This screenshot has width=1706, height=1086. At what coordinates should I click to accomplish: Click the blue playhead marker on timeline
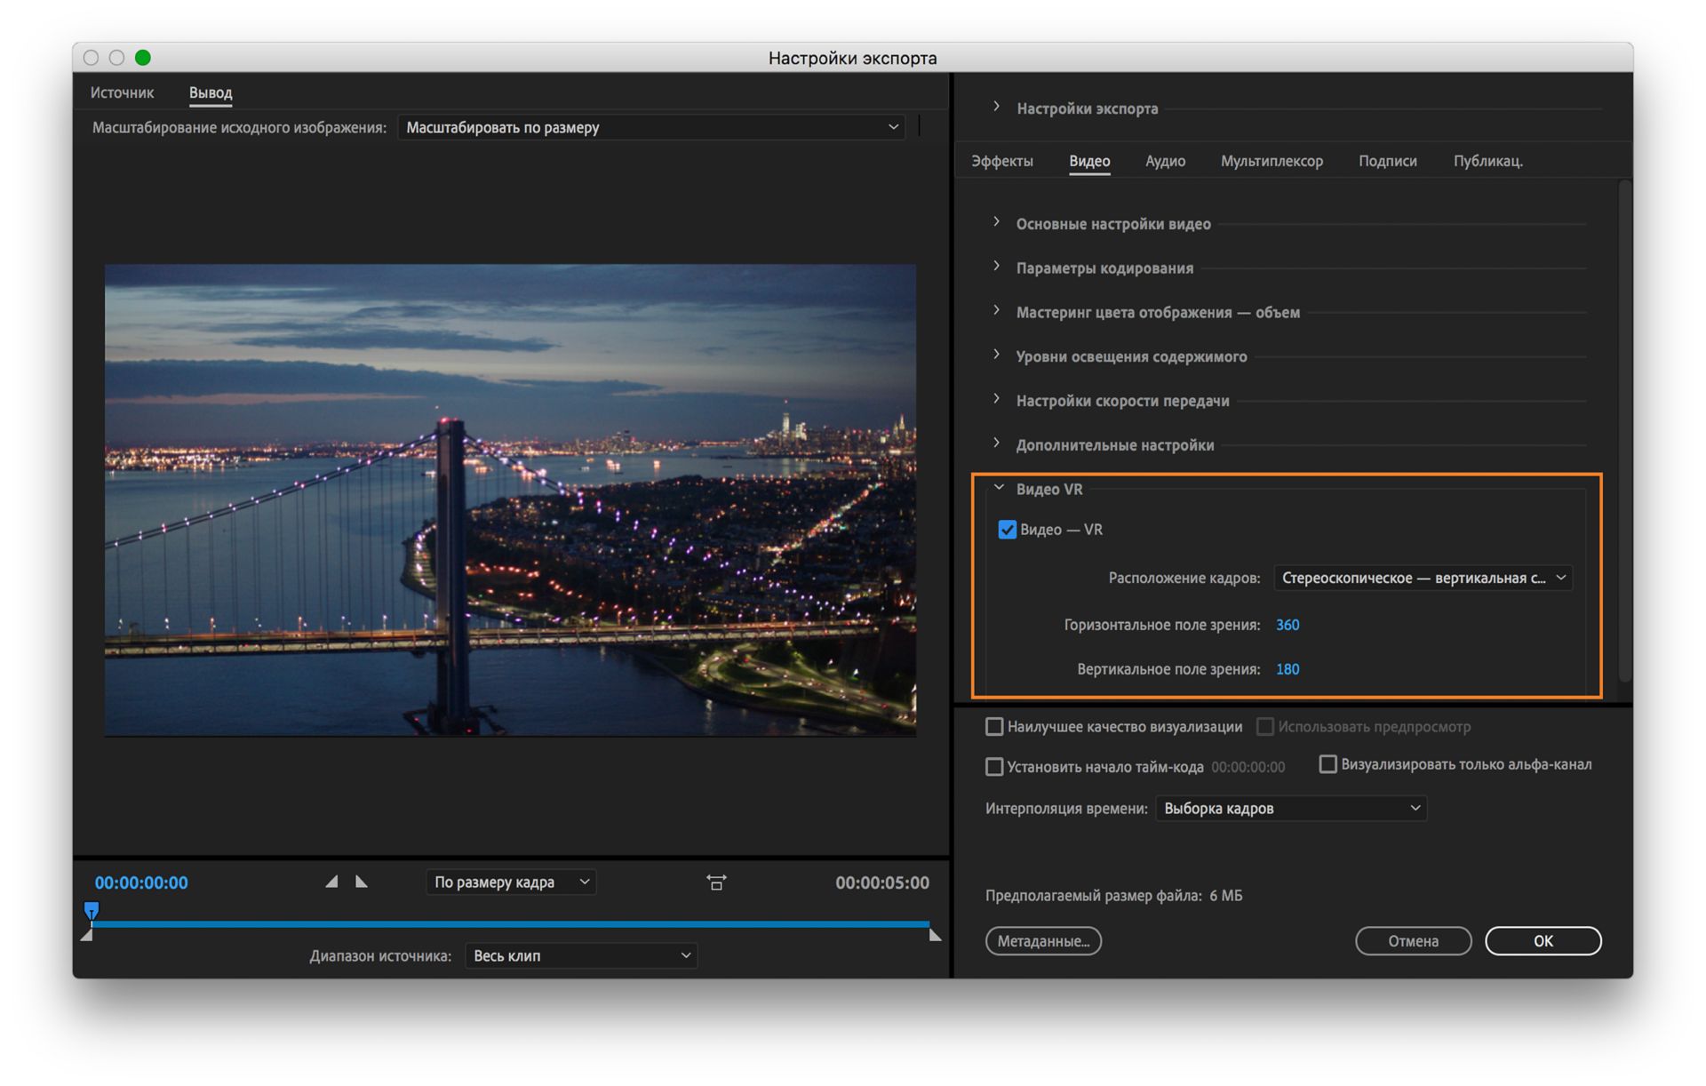(92, 910)
